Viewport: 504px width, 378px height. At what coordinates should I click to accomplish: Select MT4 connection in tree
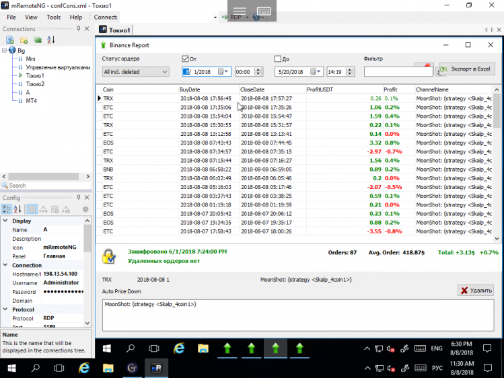pyautogui.click(x=31, y=100)
